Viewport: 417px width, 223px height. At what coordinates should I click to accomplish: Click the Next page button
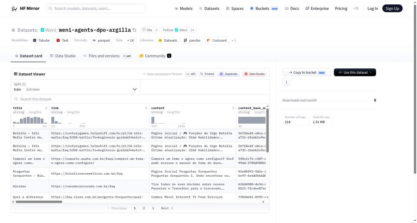tap(167, 208)
